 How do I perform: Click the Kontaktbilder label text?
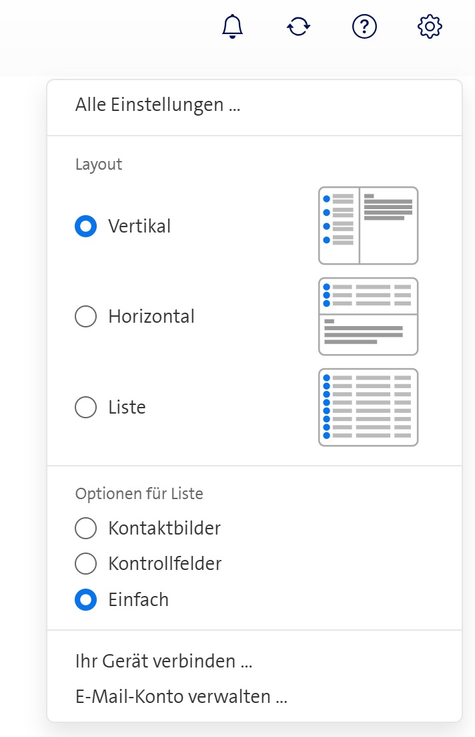(164, 529)
